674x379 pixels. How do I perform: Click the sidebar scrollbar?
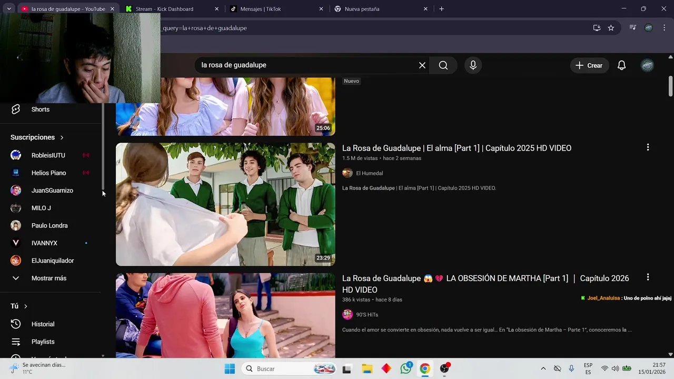tap(103, 147)
